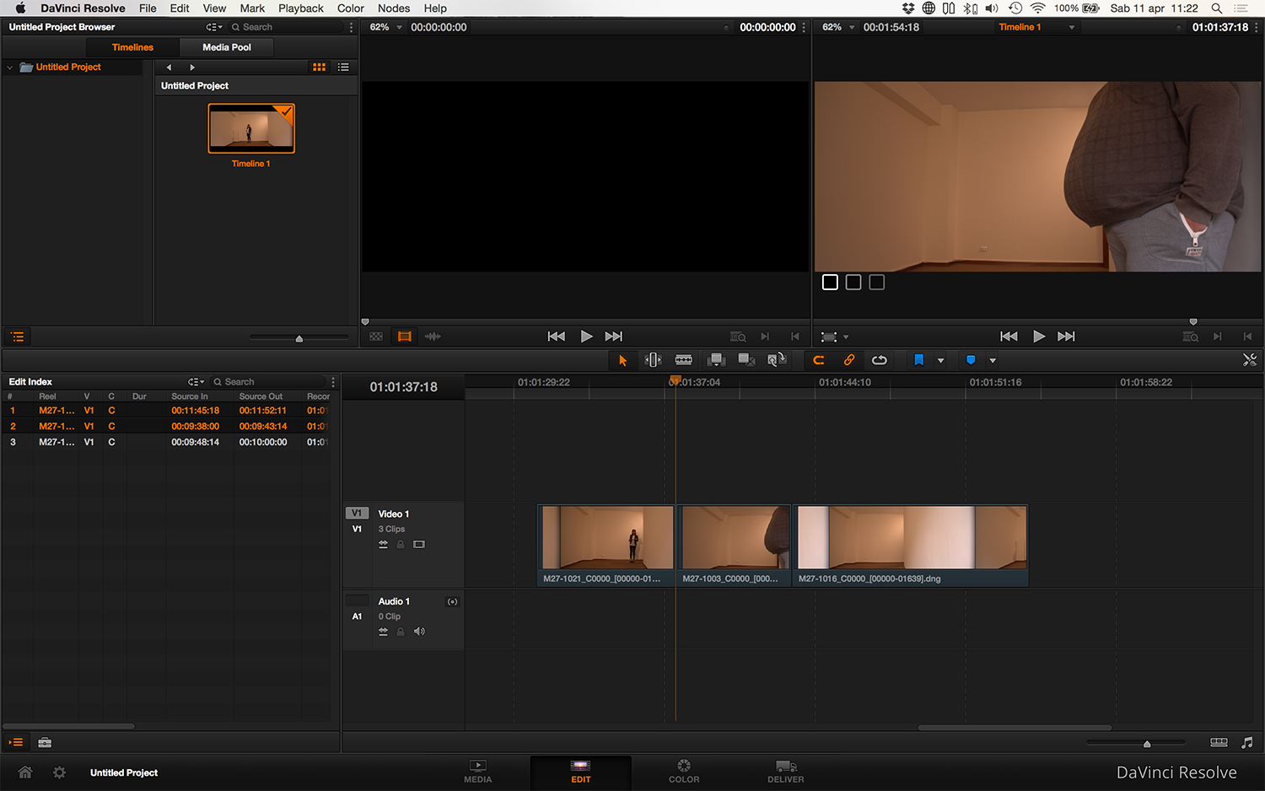
Task: Open timeline viewer 62% zoom dropdown
Action: click(852, 28)
